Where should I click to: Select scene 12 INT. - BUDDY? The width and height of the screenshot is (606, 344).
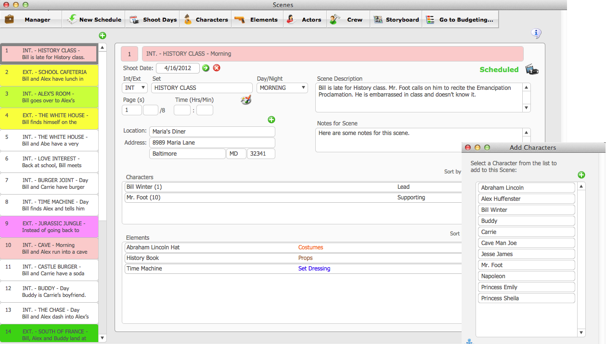click(49, 292)
